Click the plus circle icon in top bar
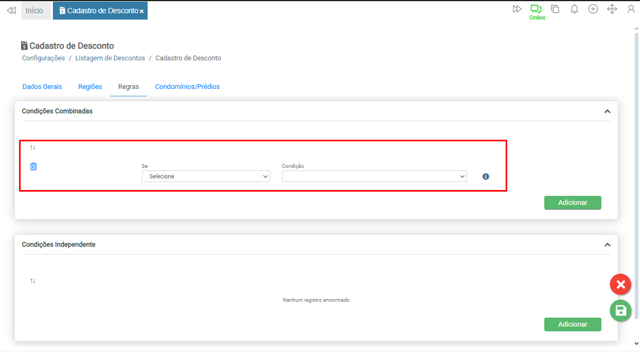 pos(593,9)
